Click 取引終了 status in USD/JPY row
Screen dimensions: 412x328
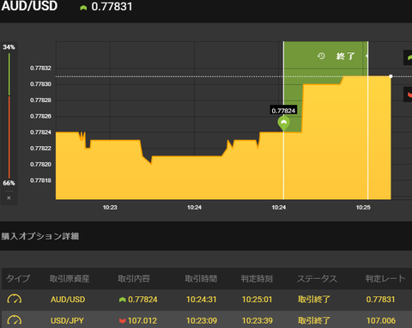(314, 320)
